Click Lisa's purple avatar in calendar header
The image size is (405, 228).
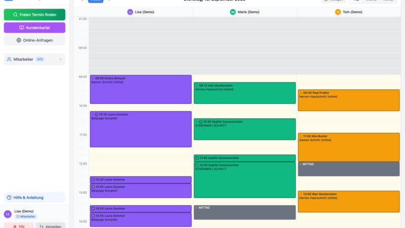[130, 12]
